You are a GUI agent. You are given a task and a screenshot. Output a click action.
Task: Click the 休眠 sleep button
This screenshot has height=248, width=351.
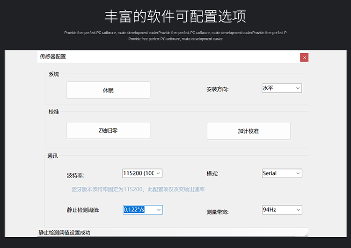pyautogui.click(x=108, y=90)
